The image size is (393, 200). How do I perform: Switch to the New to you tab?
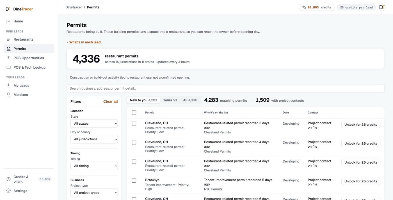tap(143, 100)
